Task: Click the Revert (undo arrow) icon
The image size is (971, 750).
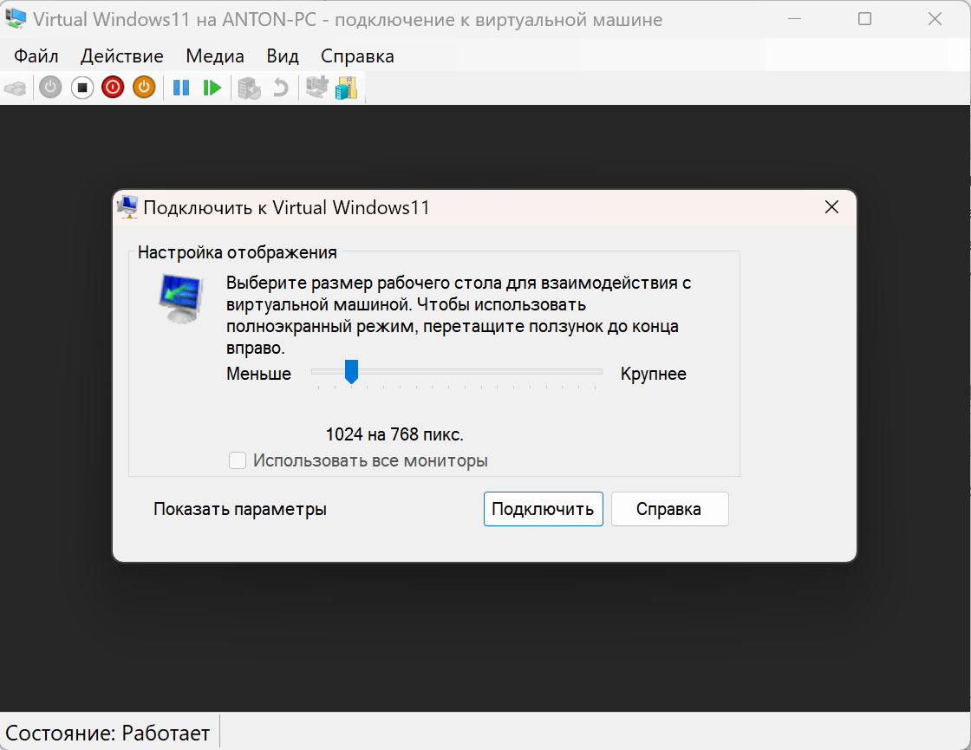Action: [281, 88]
